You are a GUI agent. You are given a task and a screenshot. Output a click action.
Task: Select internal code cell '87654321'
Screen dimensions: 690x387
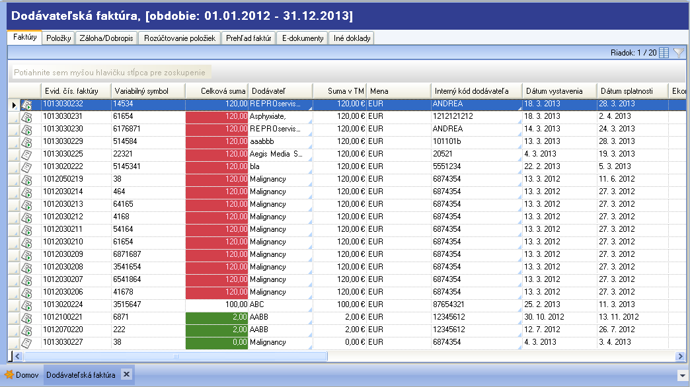pyautogui.click(x=476, y=304)
